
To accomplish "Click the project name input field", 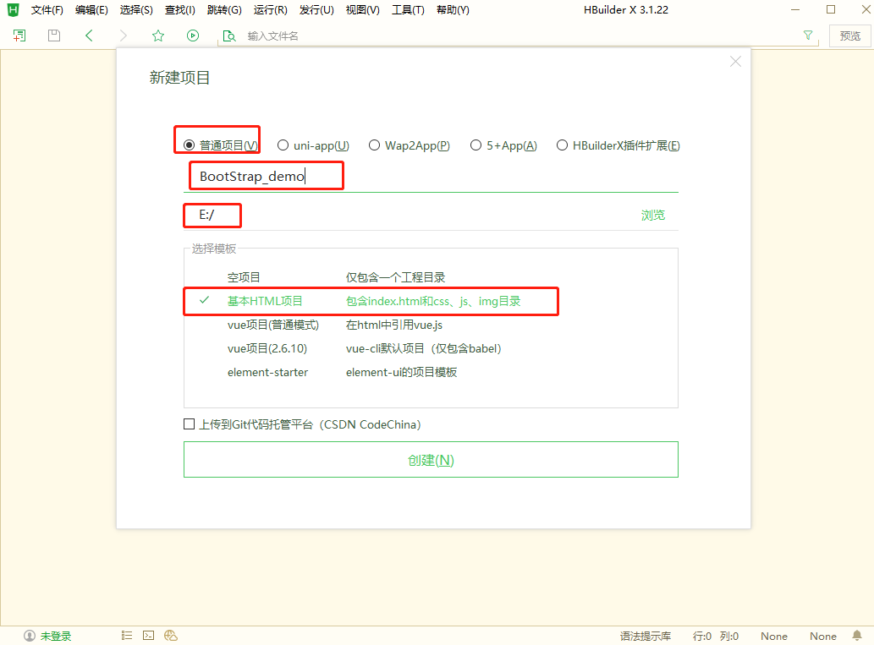I will click(266, 175).
